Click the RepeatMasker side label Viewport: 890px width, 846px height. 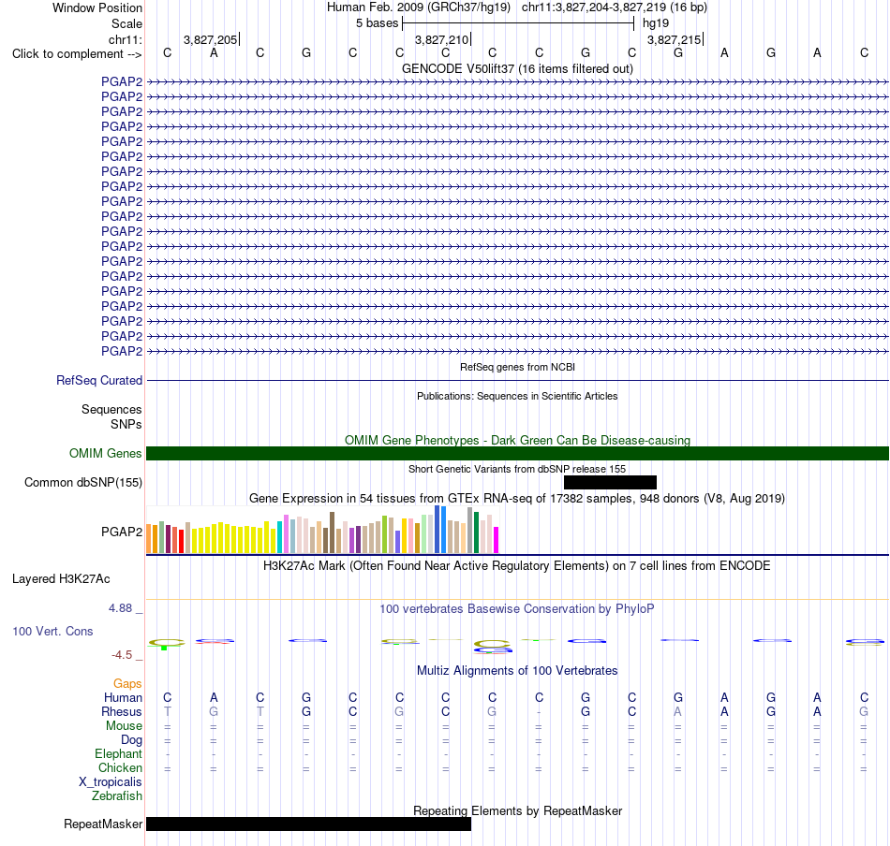[103, 824]
